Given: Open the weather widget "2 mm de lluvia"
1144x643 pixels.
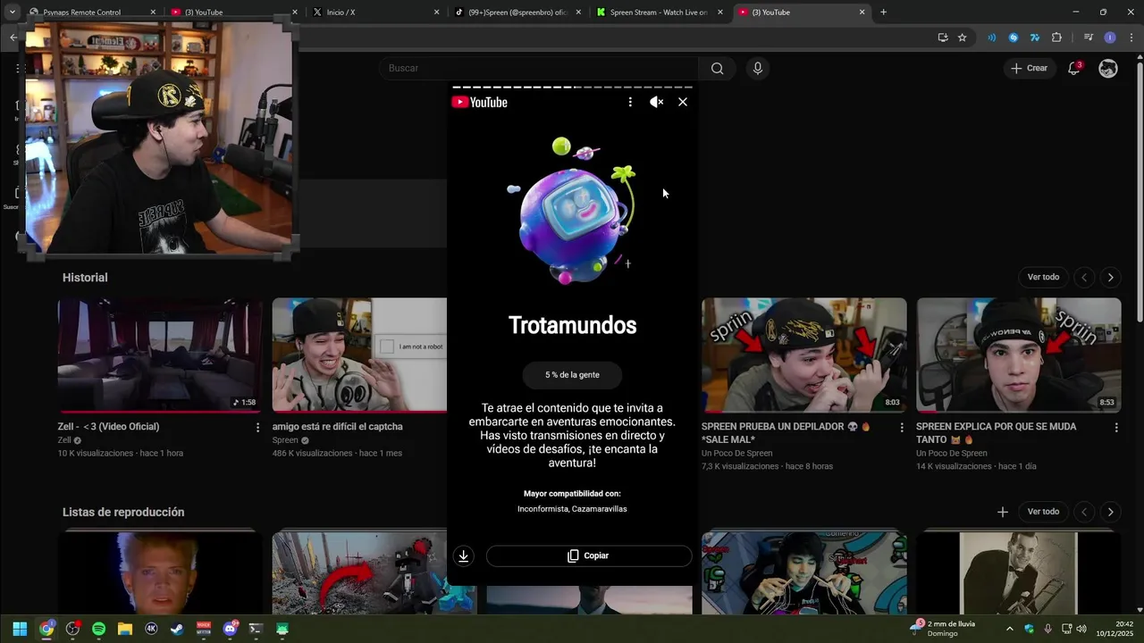Looking at the screenshot, I should [945, 629].
